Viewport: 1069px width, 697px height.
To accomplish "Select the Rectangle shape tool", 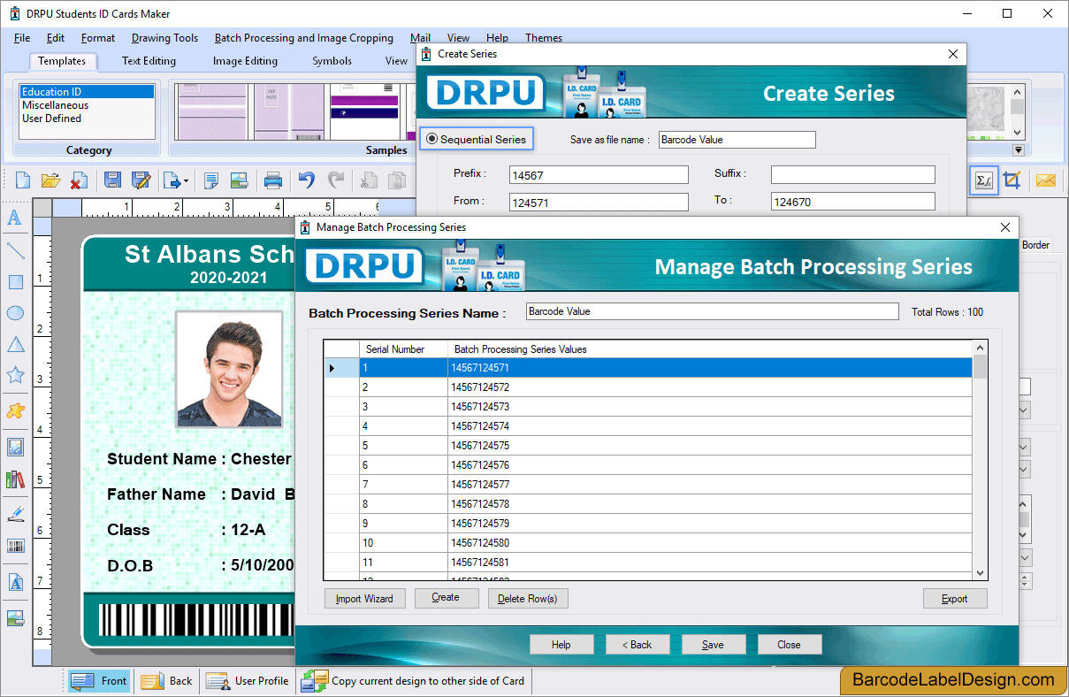I will (x=15, y=282).
